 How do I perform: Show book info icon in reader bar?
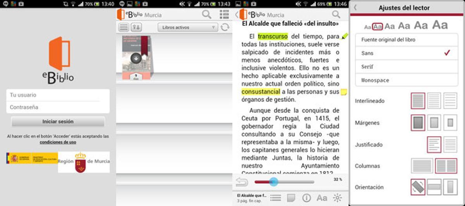click(307, 198)
